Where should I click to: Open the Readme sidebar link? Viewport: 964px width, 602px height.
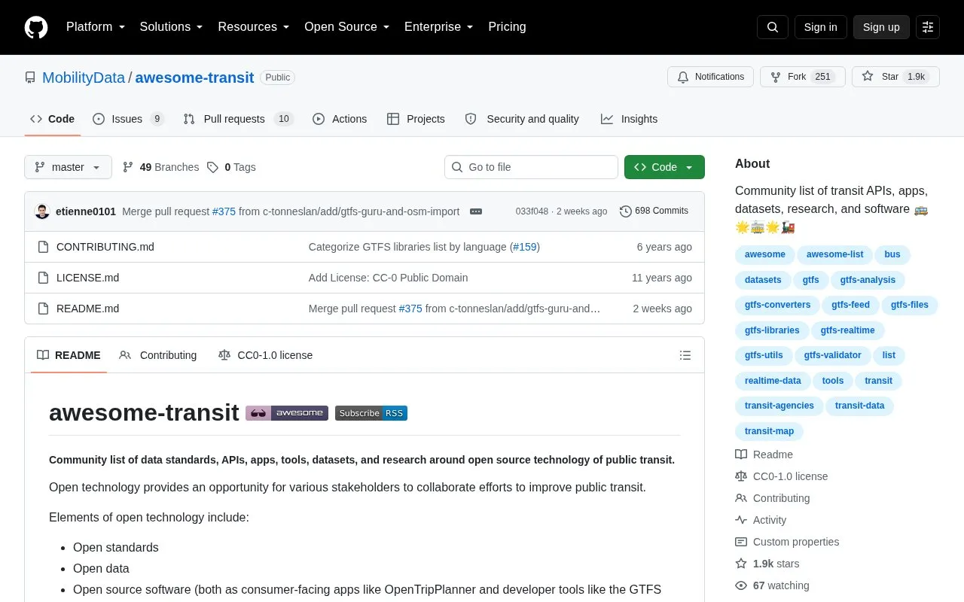(764, 455)
